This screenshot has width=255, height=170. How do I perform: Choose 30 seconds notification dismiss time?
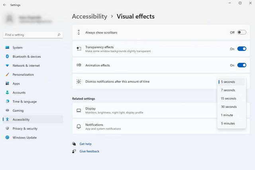(229, 107)
